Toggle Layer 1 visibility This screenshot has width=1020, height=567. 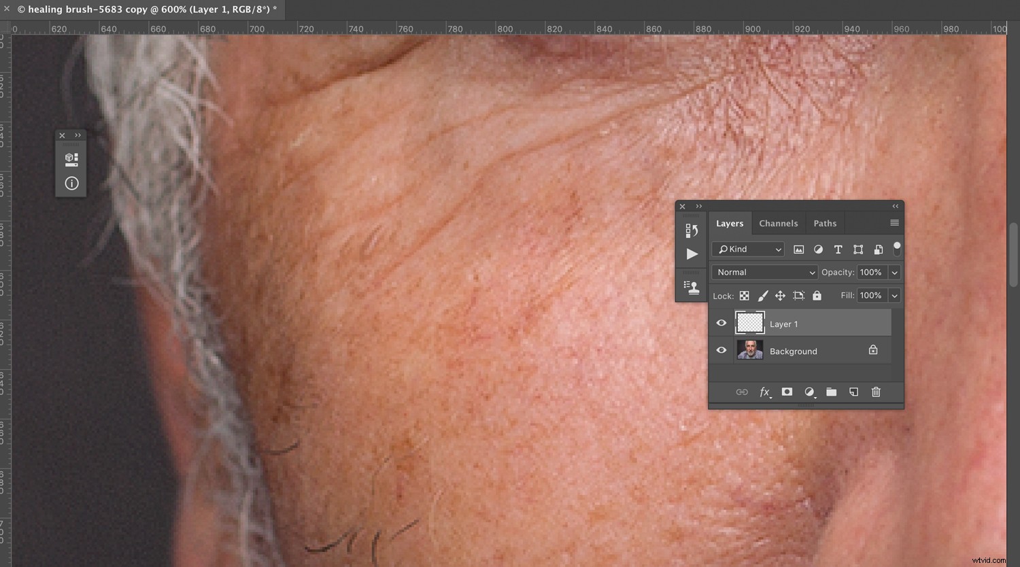pyautogui.click(x=721, y=323)
